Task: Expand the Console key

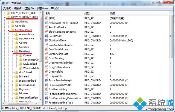Action: coord(9,26)
